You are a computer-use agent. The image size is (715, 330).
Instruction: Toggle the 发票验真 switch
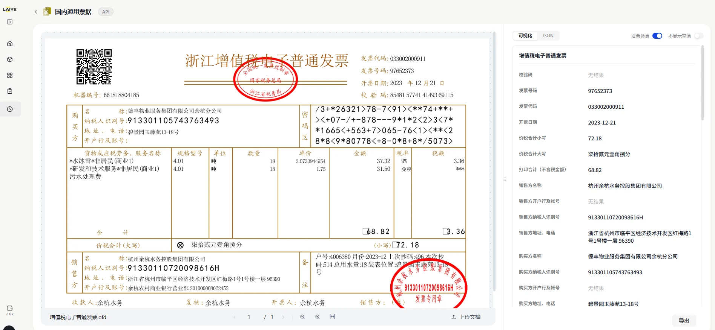pos(657,36)
